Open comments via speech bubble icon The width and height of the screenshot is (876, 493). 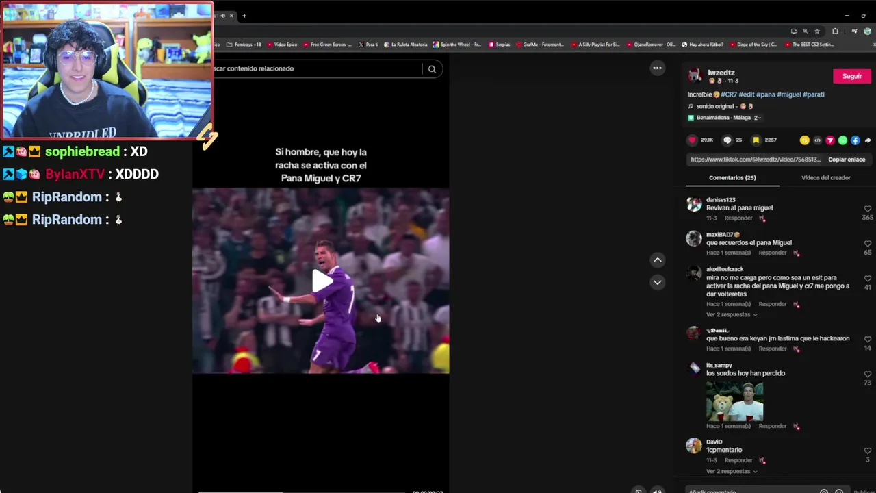(727, 140)
